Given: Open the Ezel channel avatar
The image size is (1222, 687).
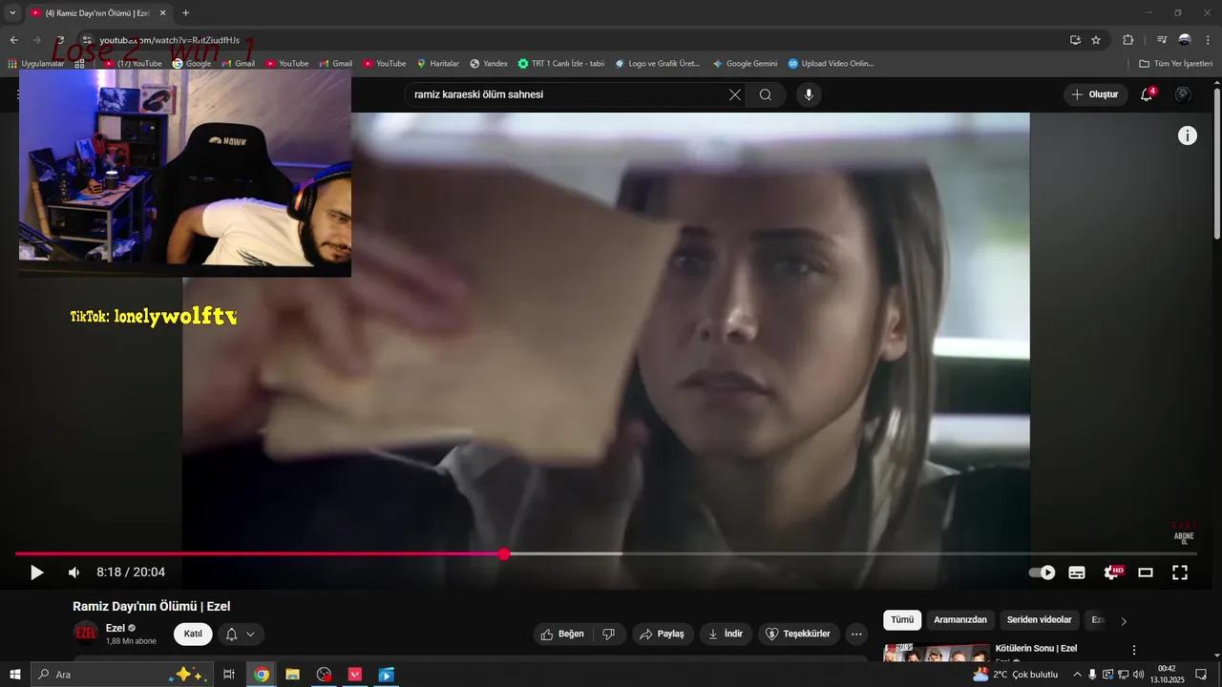Looking at the screenshot, I should coord(86,634).
